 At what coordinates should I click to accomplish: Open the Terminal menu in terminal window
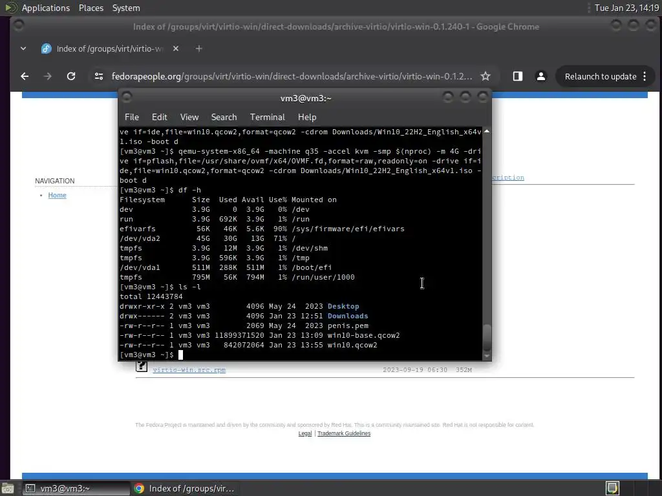(x=267, y=118)
